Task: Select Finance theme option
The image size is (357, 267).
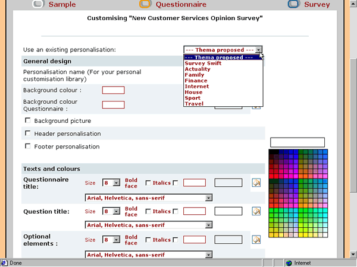Action: 223,81
